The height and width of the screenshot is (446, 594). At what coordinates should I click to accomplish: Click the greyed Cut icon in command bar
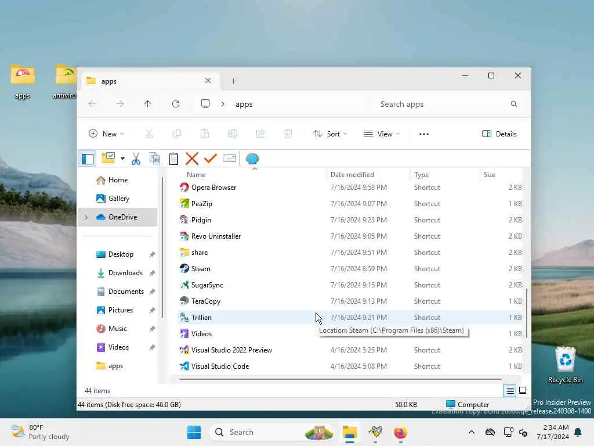[x=149, y=134]
